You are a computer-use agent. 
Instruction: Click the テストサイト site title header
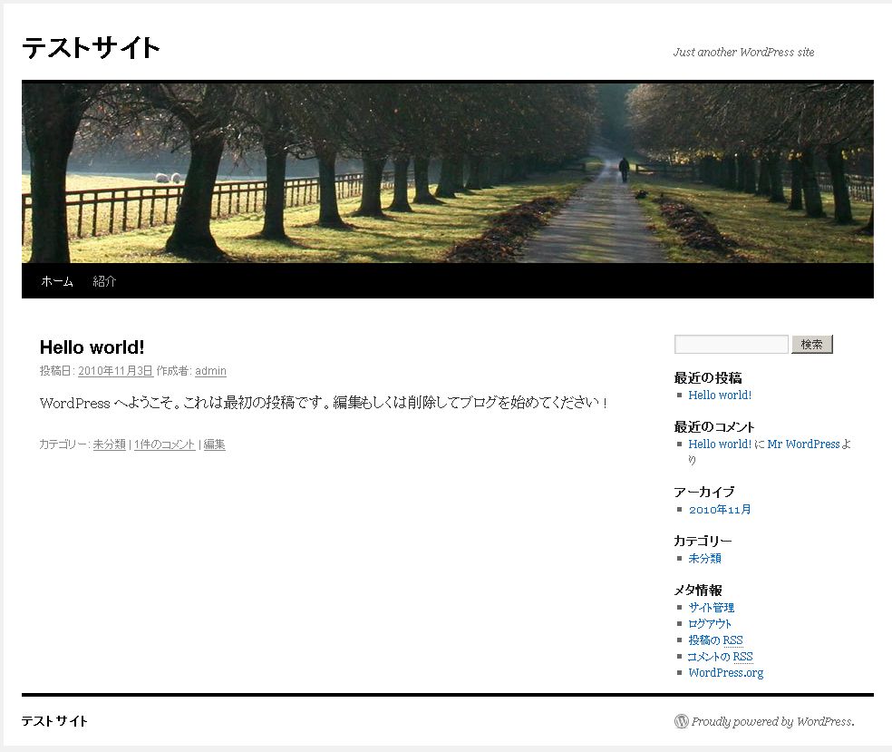click(91, 48)
